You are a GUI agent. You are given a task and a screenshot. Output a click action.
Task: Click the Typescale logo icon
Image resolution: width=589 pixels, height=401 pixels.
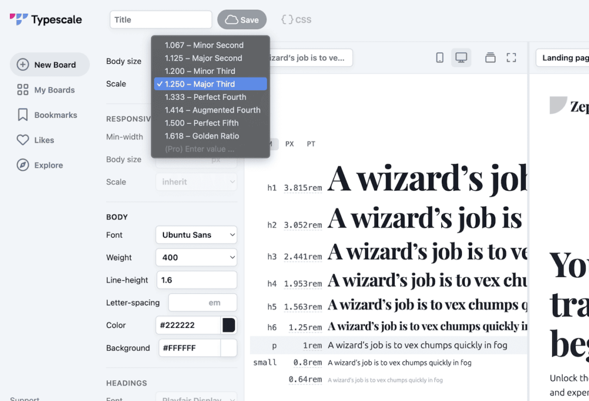[18, 20]
